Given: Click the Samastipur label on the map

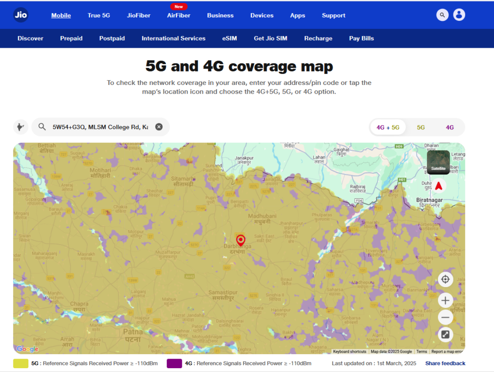Looking at the screenshot, I should pos(223,295).
